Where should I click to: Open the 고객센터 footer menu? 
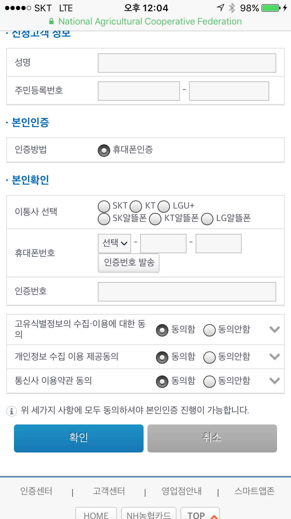[108, 491]
